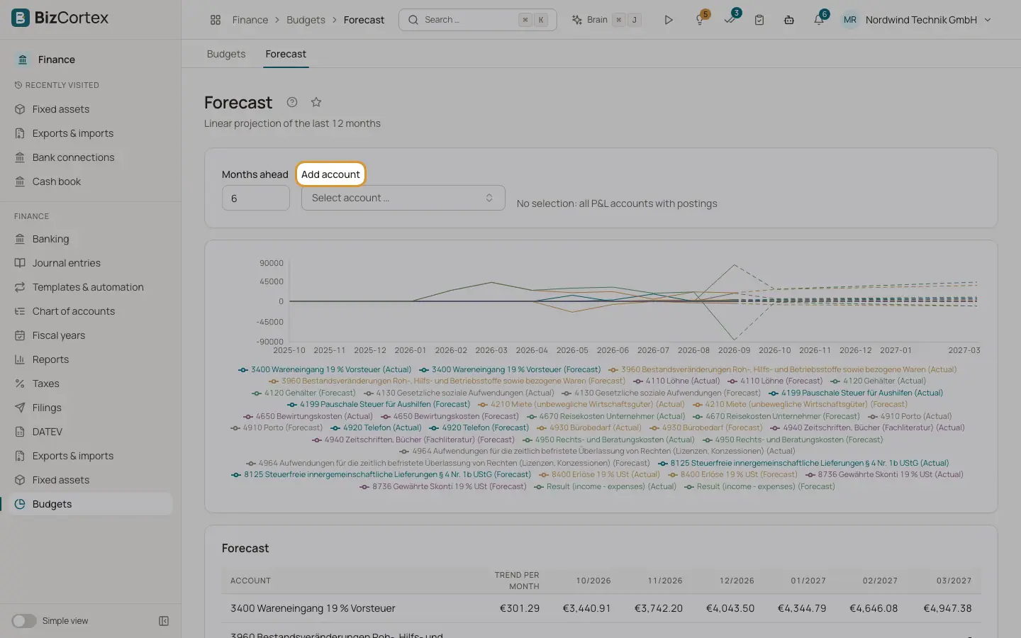This screenshot has height=638, width=1021.
Task: Toggle 4110 Löhne (Forecast) legend series
Action: pos(776,381)
